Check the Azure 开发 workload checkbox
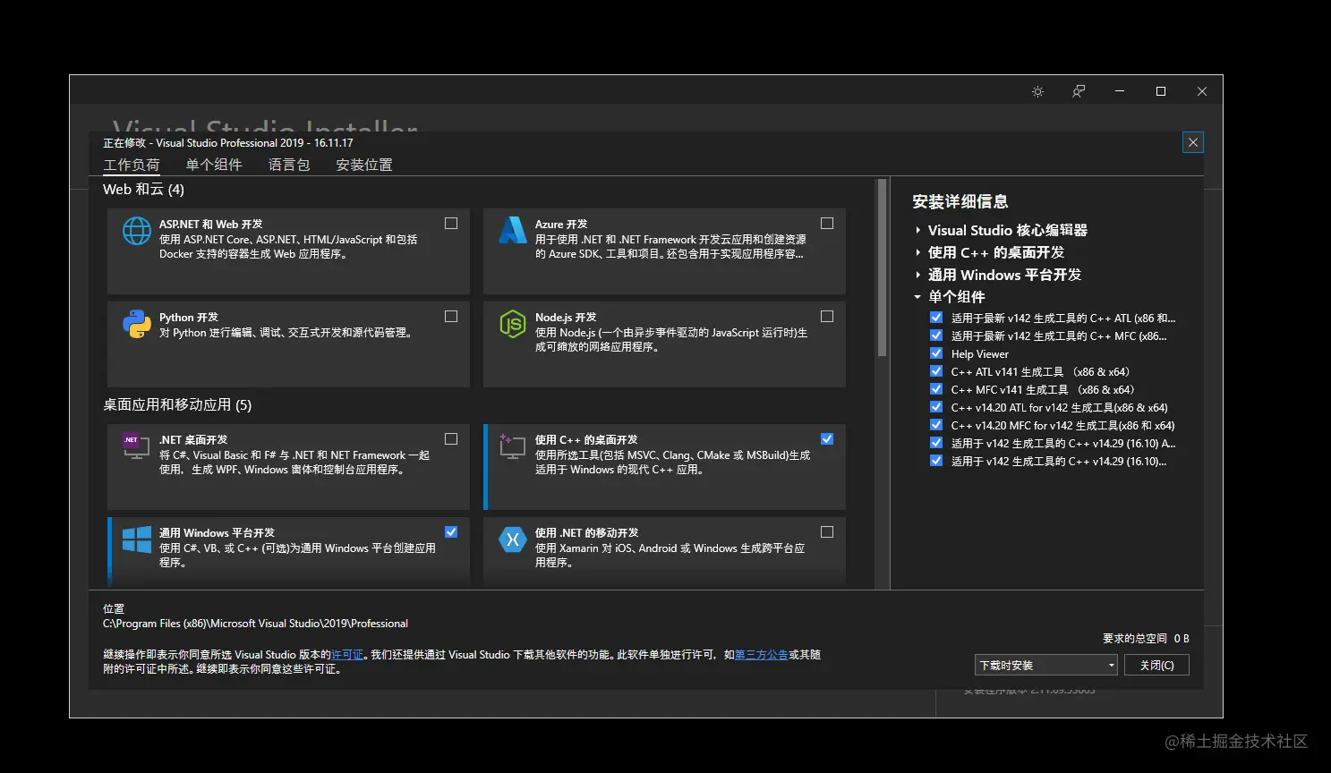Screen dimensions: 1331x773 point(827,224)
